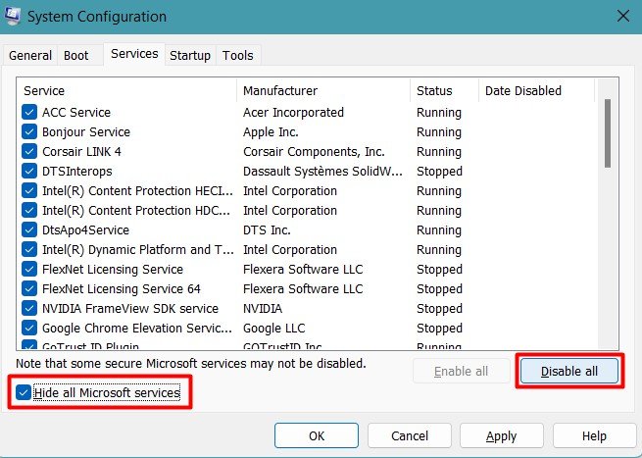This screenshot has height=458, width=642.
Task: Click the Apply button
Action: [x=502, y=435]
